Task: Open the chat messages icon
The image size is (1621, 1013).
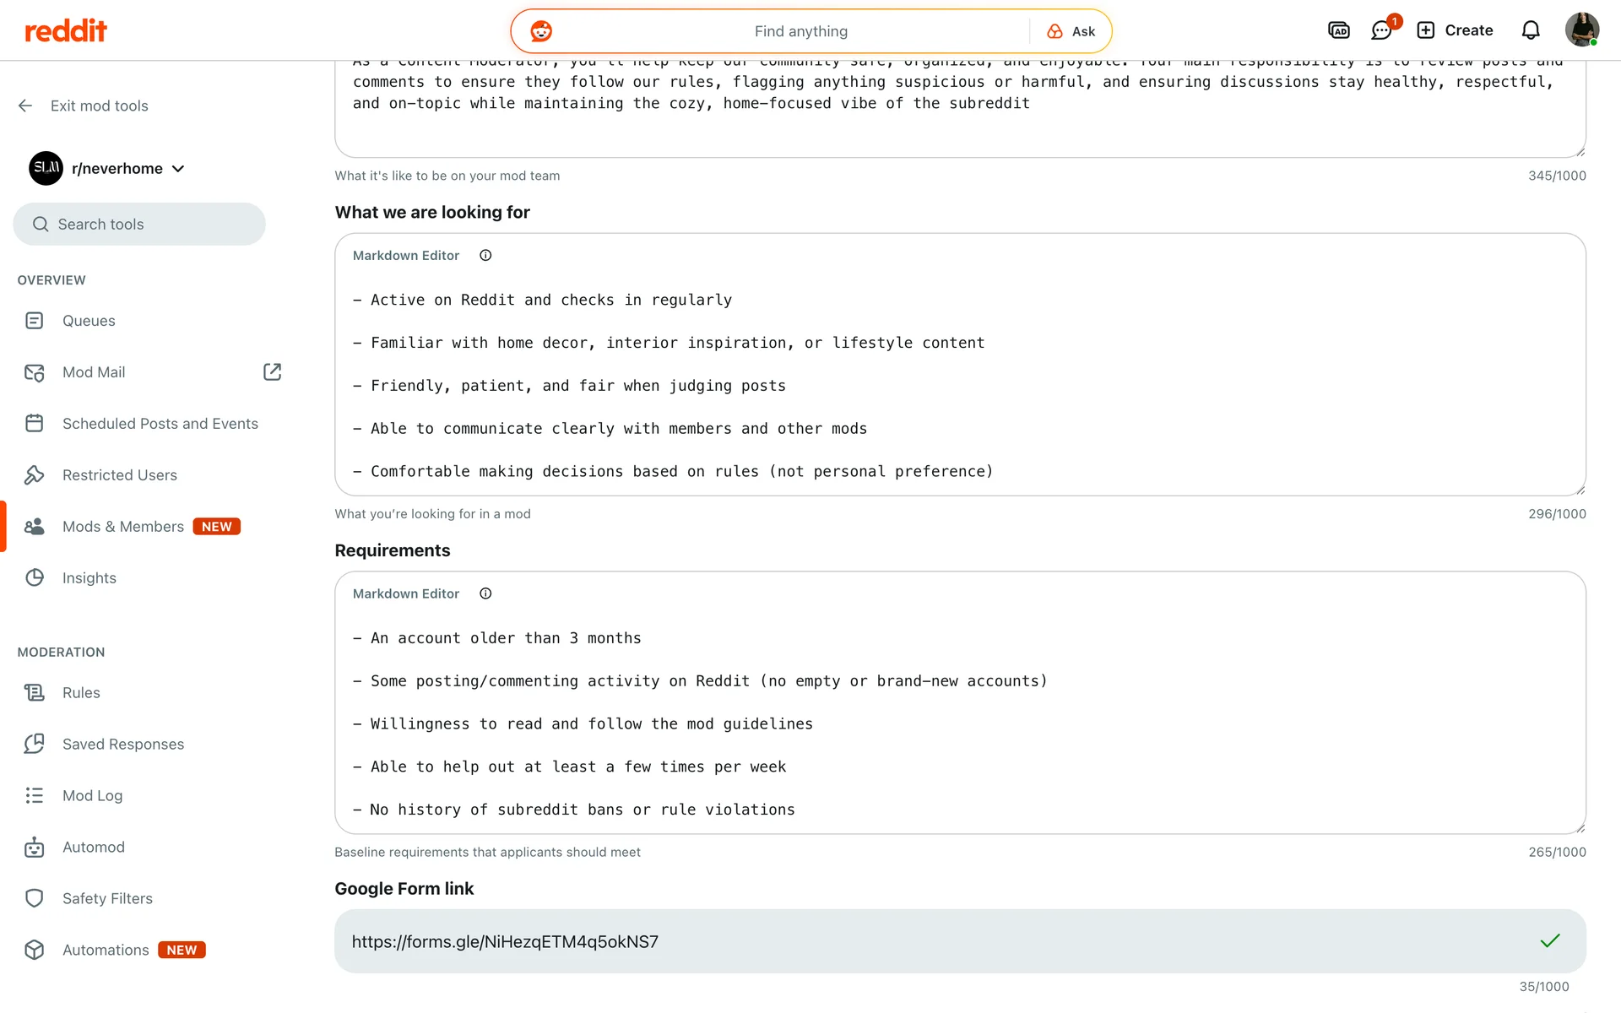Action: click(1380, 31)
